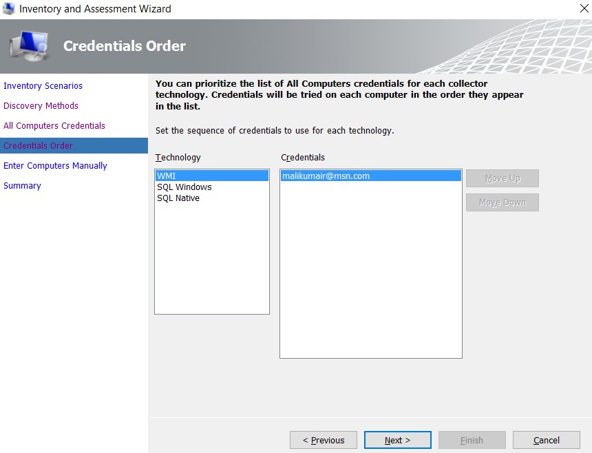Select WMI in the Technology list
The width and height of the screenshot is (592, 453).
click(x=212, y=176)
